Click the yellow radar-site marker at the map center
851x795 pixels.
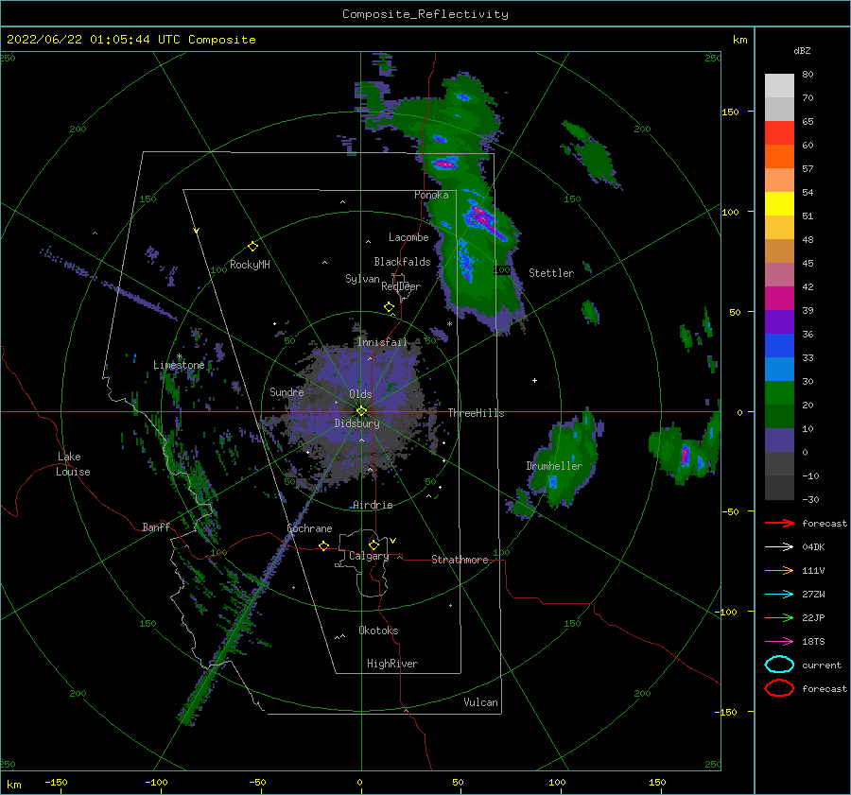coord(361,411)
